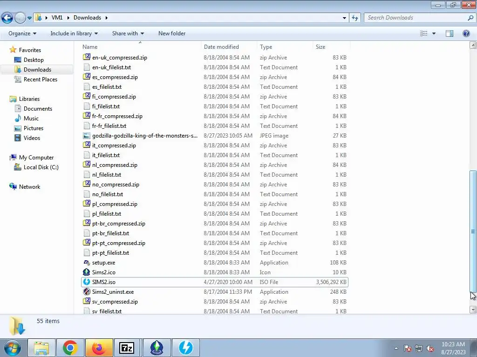Select file name sv_compressed.zip
This screenshot has width=477, height=357.
115,302
